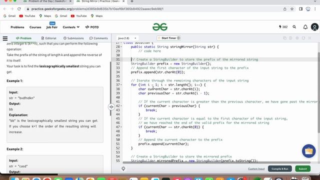Click line 38 char currentChar code
320x180 pixels.
(x=169, y=89)
